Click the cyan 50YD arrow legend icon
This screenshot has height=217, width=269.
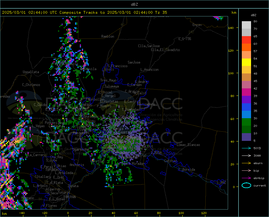[x=246, y=148]
